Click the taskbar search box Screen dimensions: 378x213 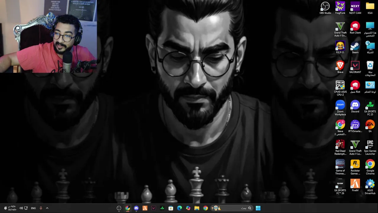(x=232, y=208)
